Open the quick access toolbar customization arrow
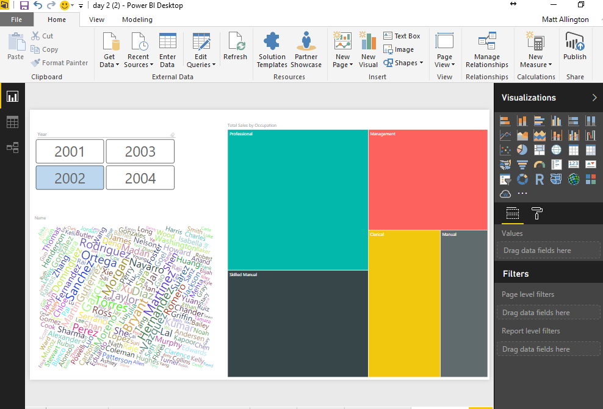This screenshot has width=603, height=409. 81,5
